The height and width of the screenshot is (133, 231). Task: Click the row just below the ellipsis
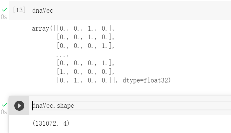click(86, 63)
